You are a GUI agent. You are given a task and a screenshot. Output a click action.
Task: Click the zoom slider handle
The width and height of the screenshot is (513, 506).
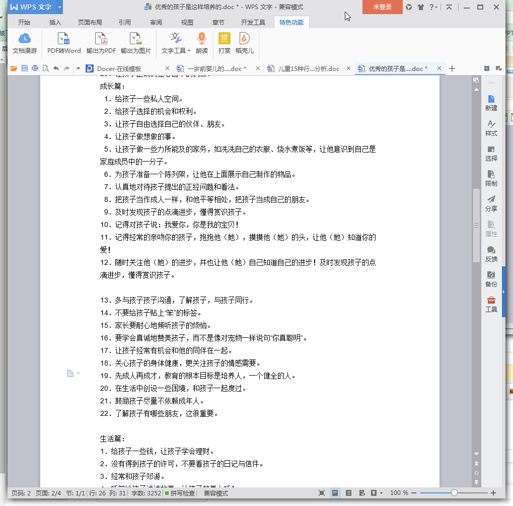pyautogui.click(x=454, y=493)
